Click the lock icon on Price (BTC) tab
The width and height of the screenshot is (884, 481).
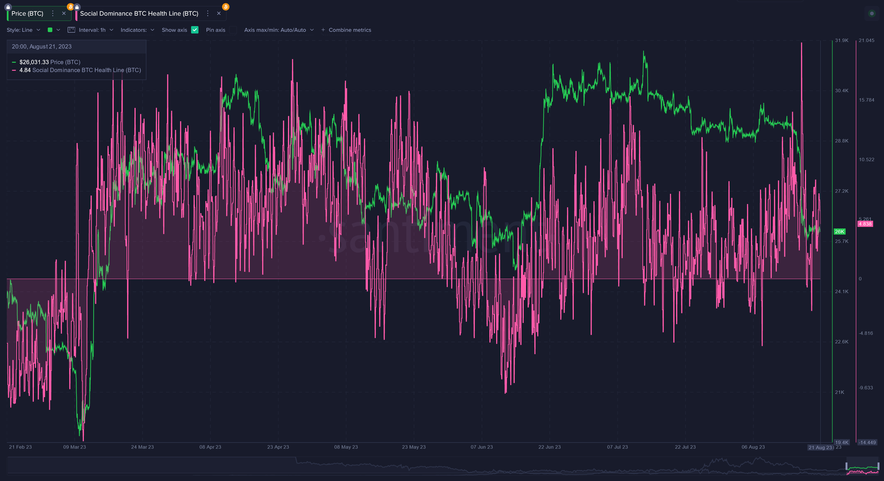[x=8, y=7]
